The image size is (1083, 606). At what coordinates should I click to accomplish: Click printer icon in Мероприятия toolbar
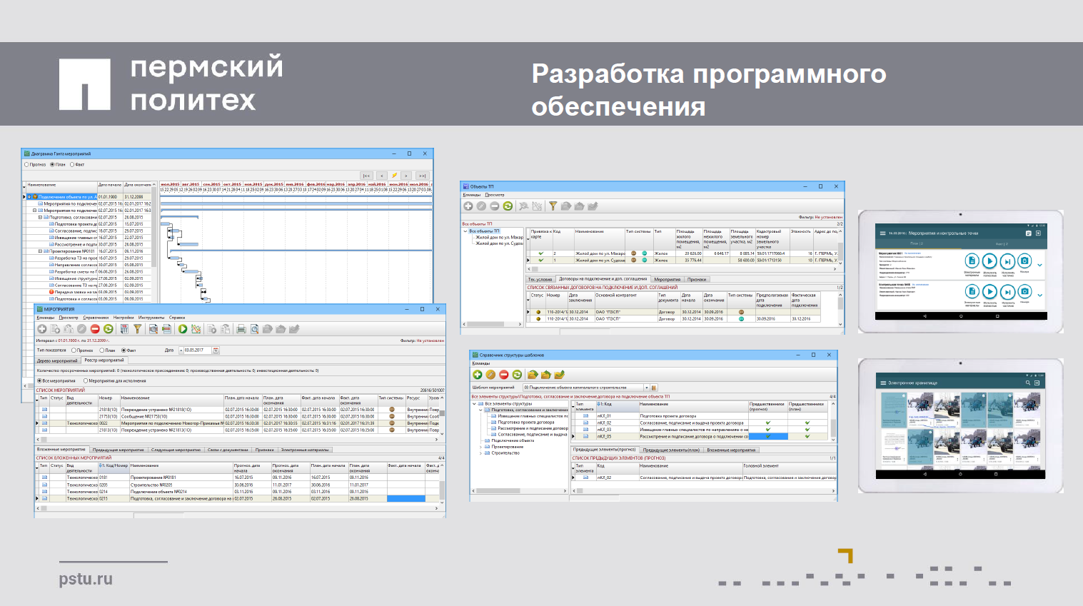(241, 329)
